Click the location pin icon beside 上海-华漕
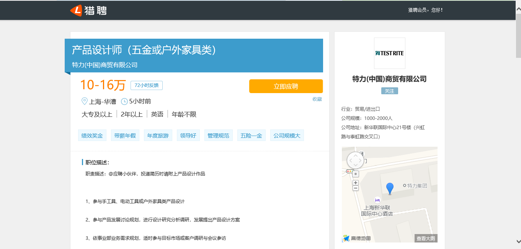This screenshot has height=249, width=521. click(85, 101)
